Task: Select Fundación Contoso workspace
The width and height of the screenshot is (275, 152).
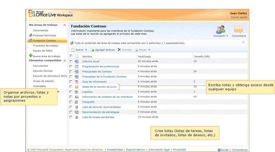Action: (x=44, y=41)
